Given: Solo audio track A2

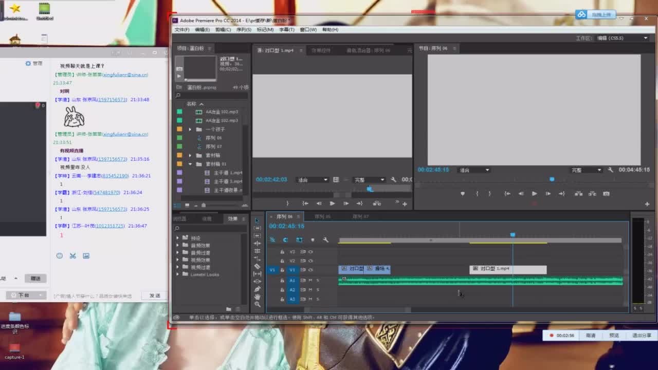Looking at the screenshot, I should (318, 290).
